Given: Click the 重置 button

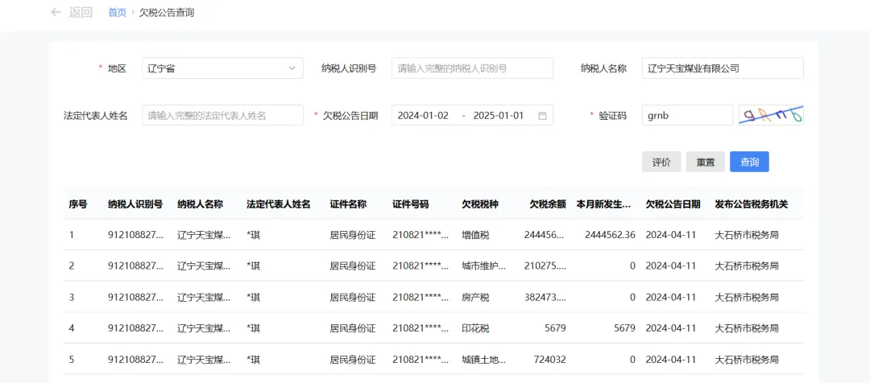Looking at the screenshot, I should pos(706,162).
